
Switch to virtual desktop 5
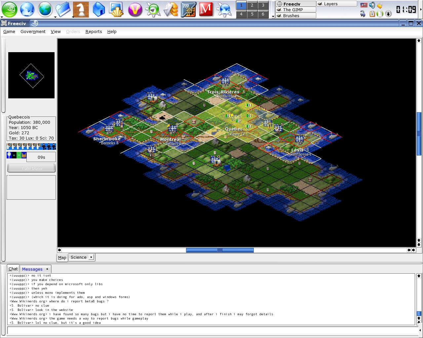click(252, 14)
